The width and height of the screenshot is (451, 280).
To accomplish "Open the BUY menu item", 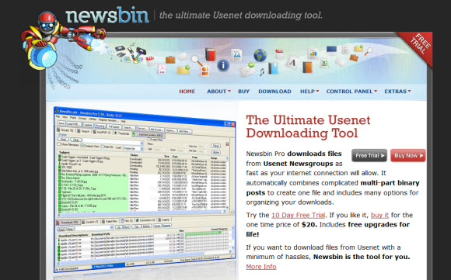I will (x=243, y=92).
